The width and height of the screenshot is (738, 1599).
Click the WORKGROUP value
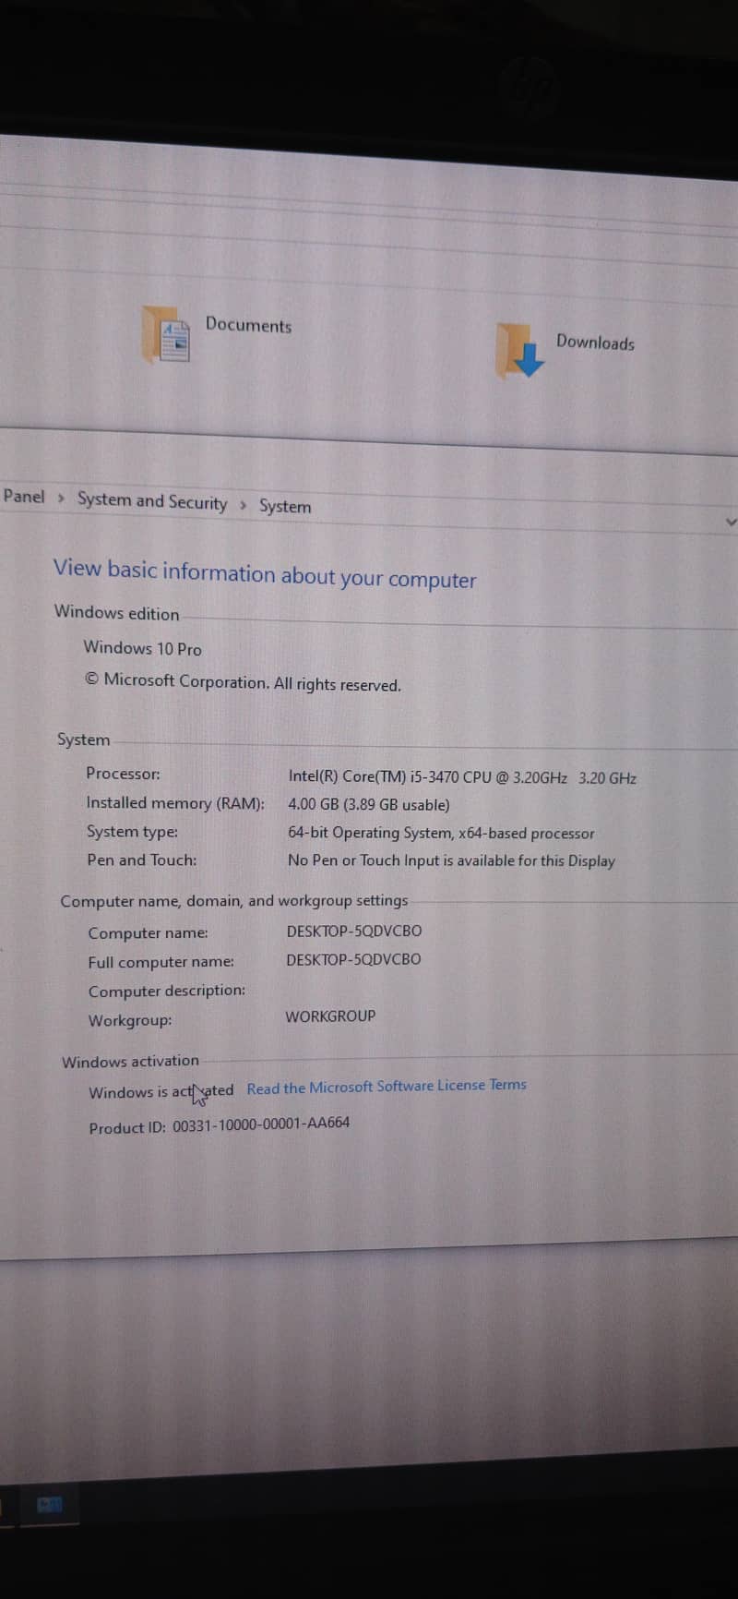[x=330, y=1016]
